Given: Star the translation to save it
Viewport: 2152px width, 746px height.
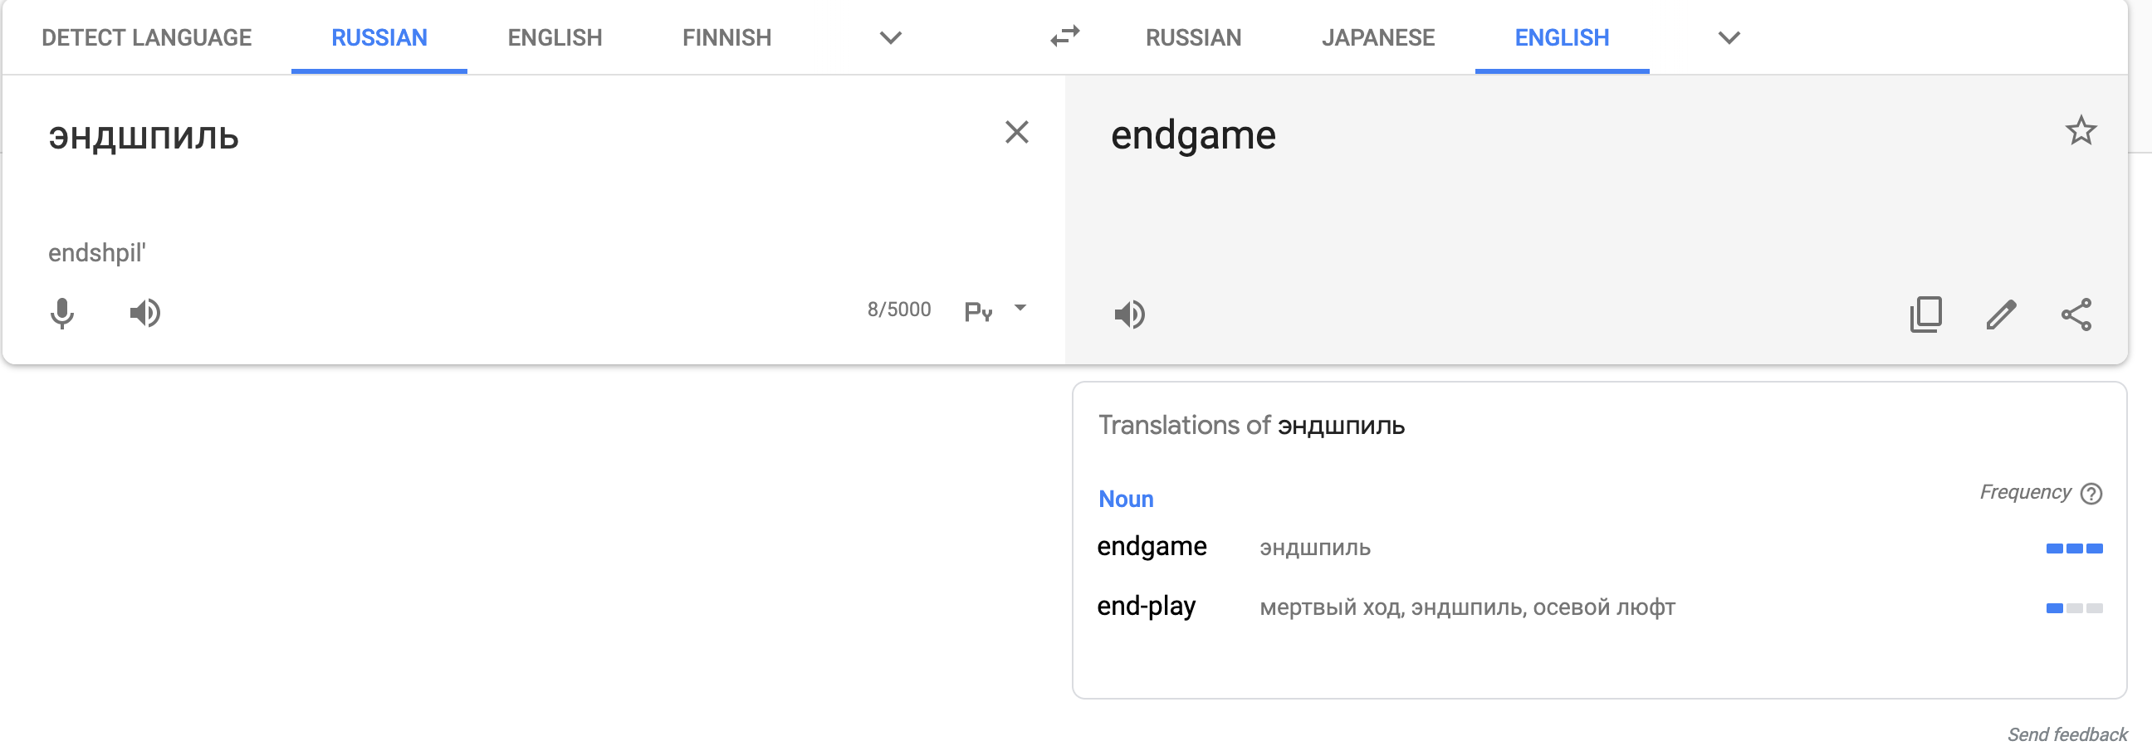Looking at the screenshot, I should coord(2080,131).
